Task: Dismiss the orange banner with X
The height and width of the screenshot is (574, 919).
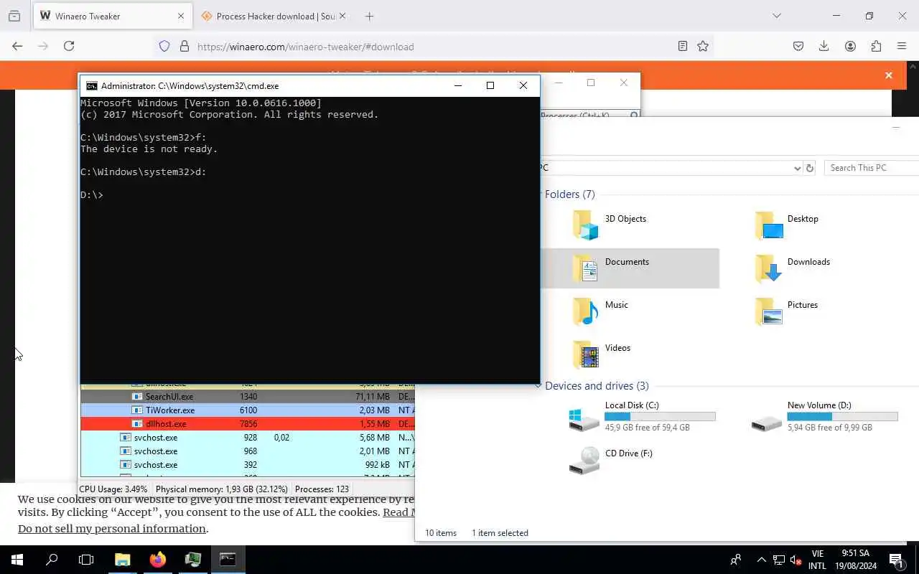Action: 889,75
